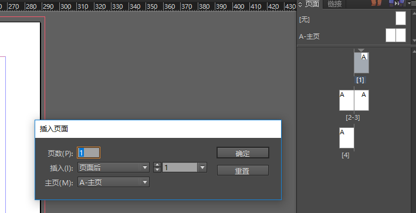416x213 pixels.
Task: Cycle panel size arrows beside 页面 tab
Action: pos(300,4)
